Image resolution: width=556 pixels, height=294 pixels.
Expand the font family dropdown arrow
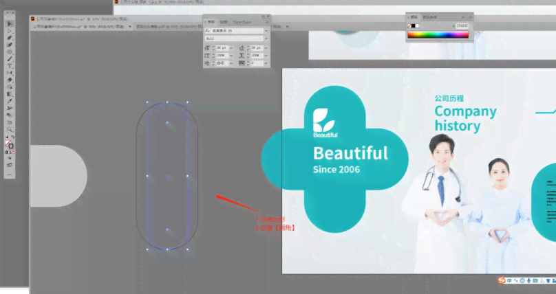[x=266, y=31]
